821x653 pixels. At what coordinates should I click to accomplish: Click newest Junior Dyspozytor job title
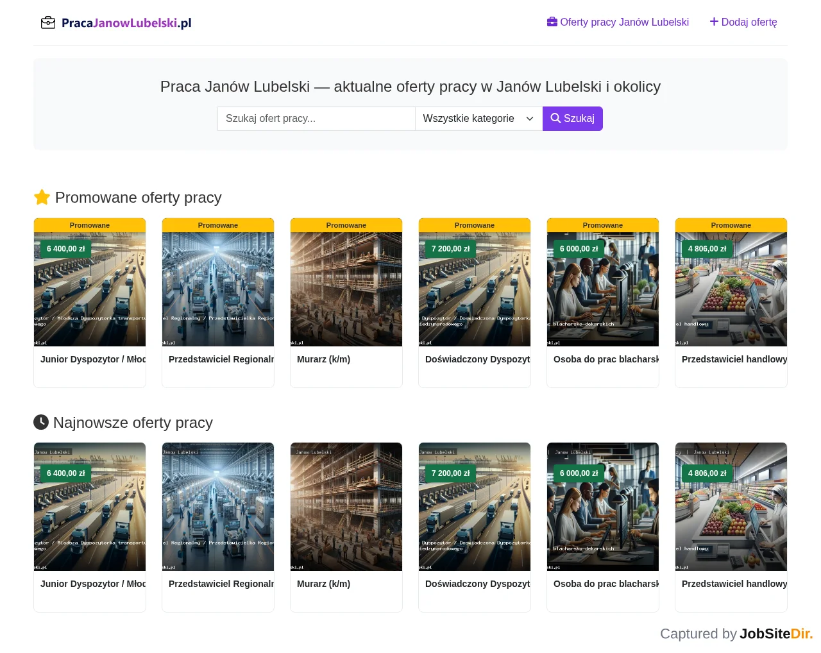[x=93, y=584]
